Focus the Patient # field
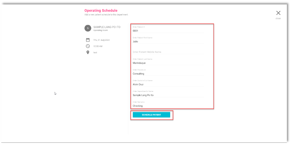Viewport: 291px width, 144px height. coord(168,31)
